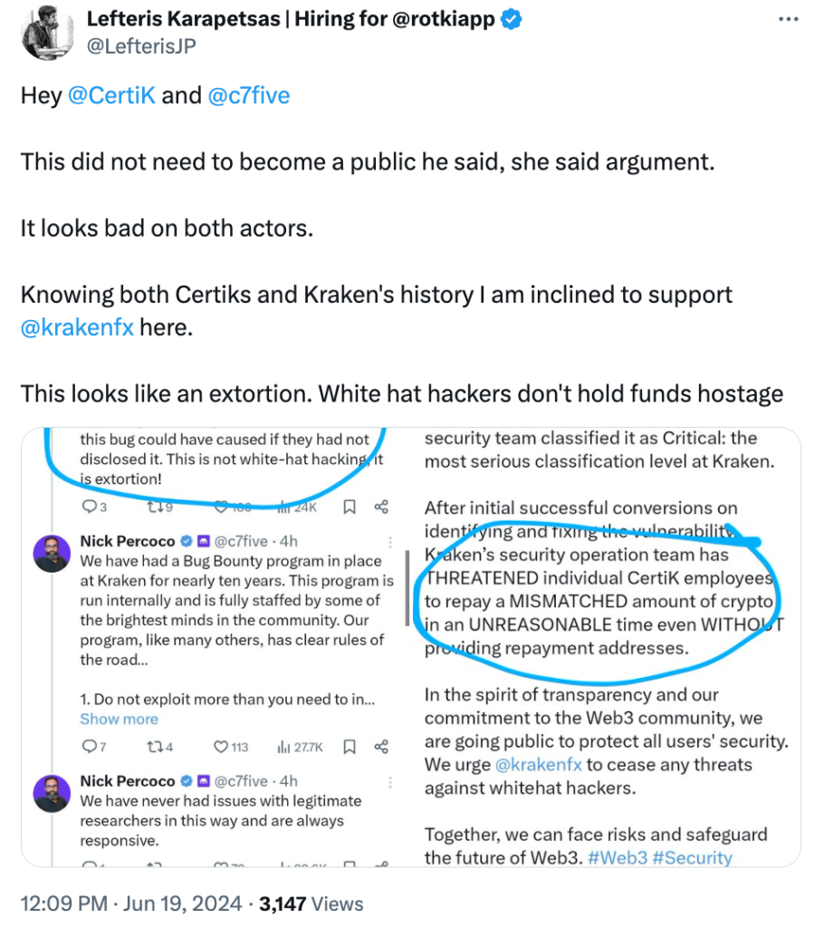This screenshot has width=824, height=928.
Task: Open the @c7five mention in tweet text
Action: [249, 95]
